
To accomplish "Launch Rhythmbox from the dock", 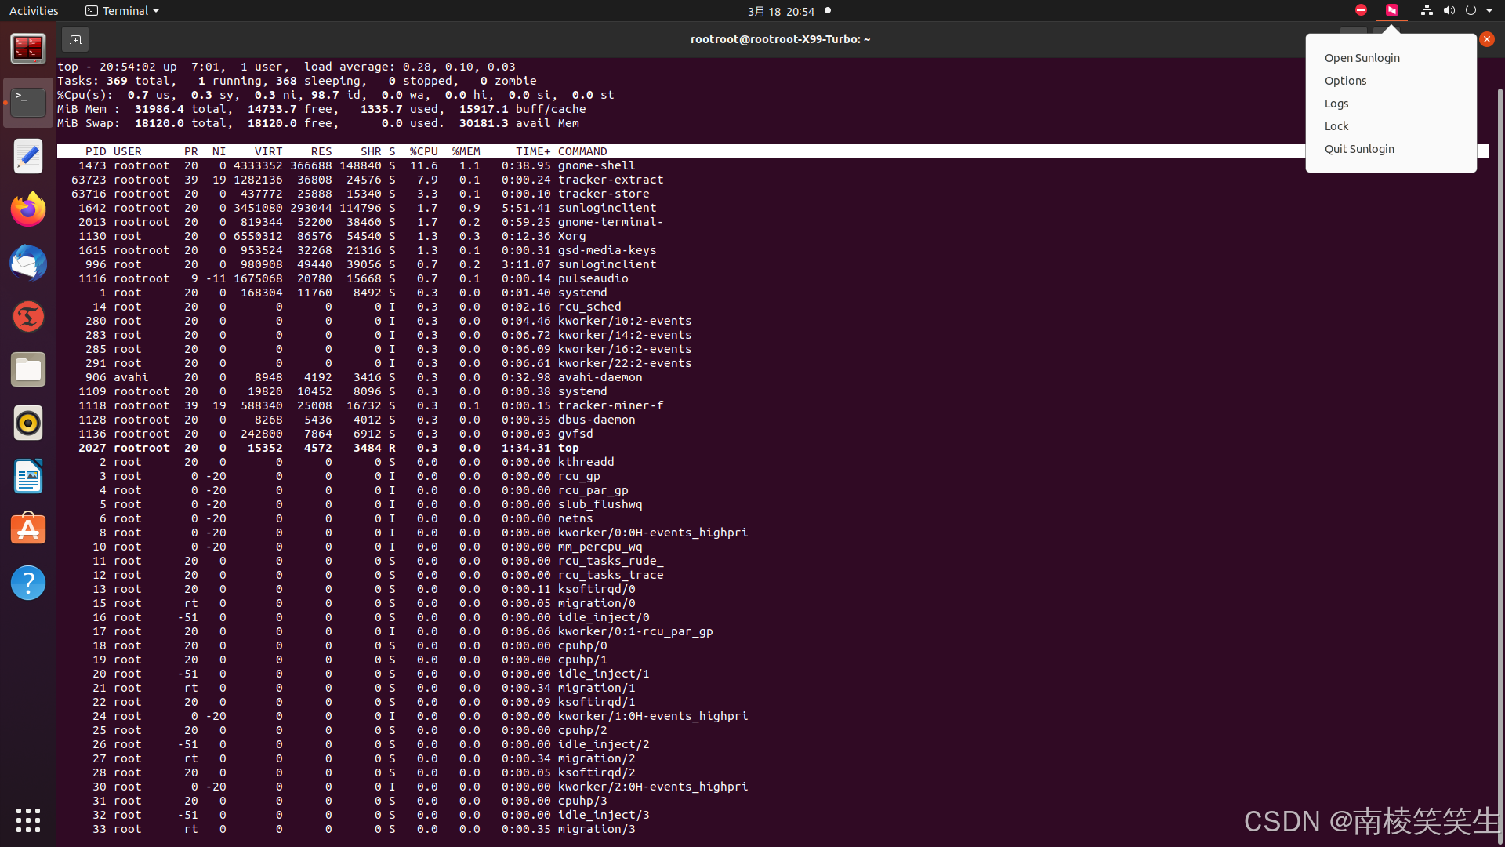I will click(x=28, y=423).
